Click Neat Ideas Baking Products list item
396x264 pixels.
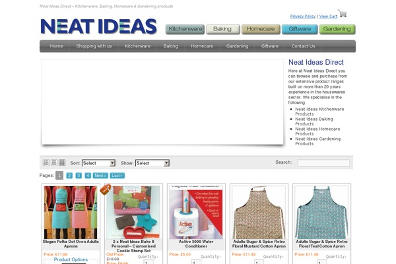(x=314, y=121)
